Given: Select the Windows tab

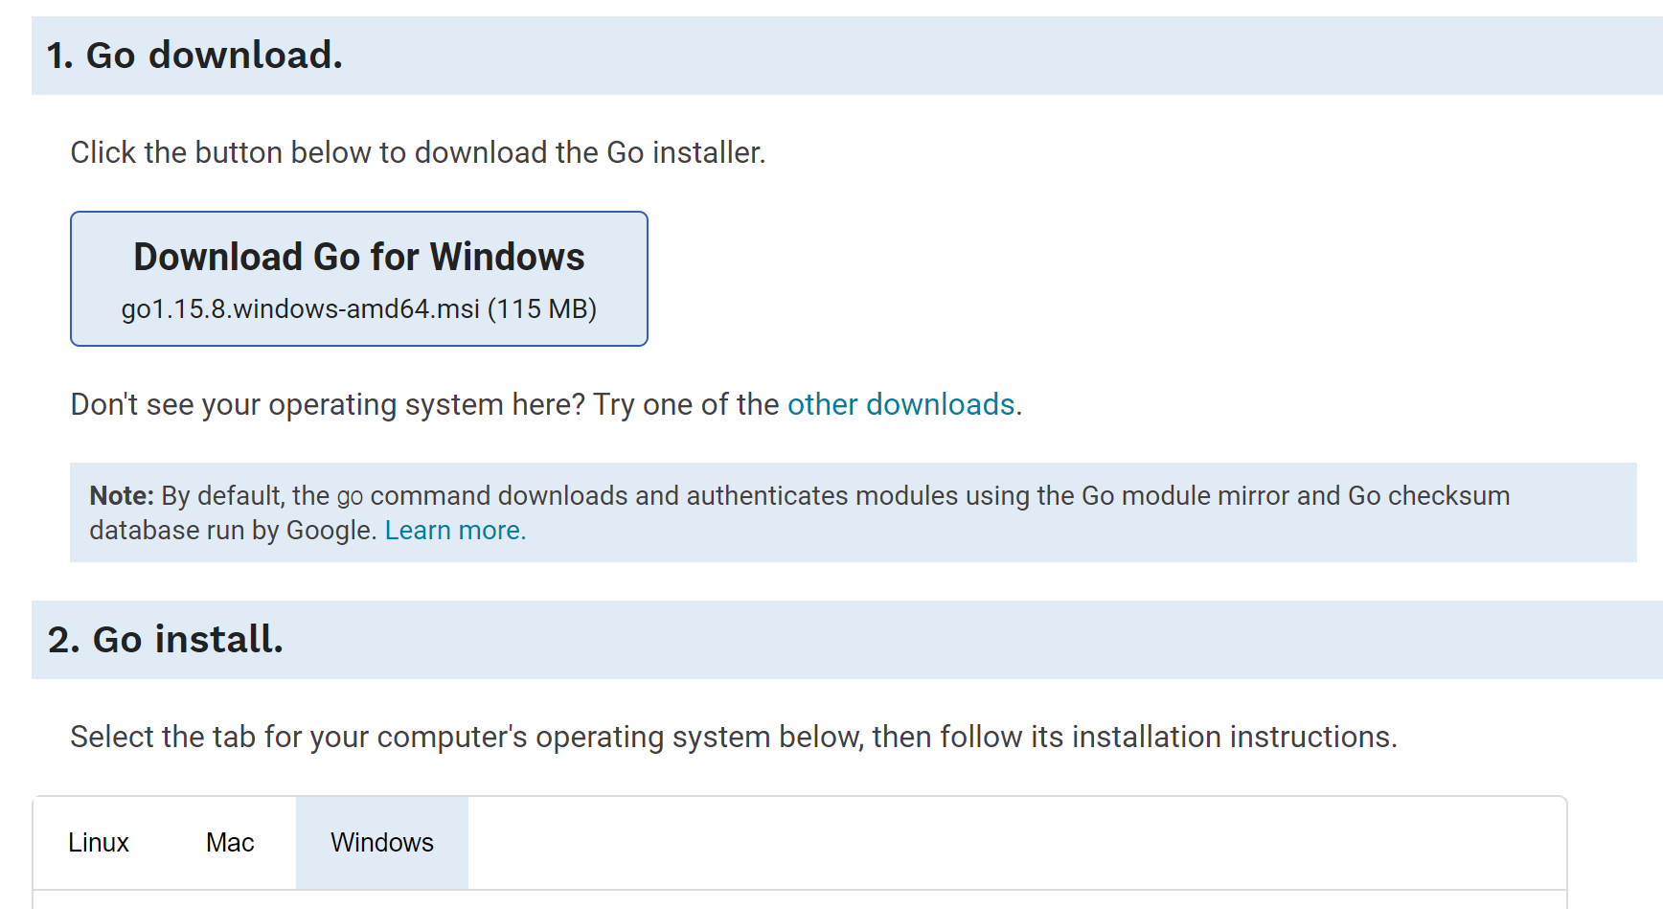Looking at the screenshot, I should [x=382, y=843].
